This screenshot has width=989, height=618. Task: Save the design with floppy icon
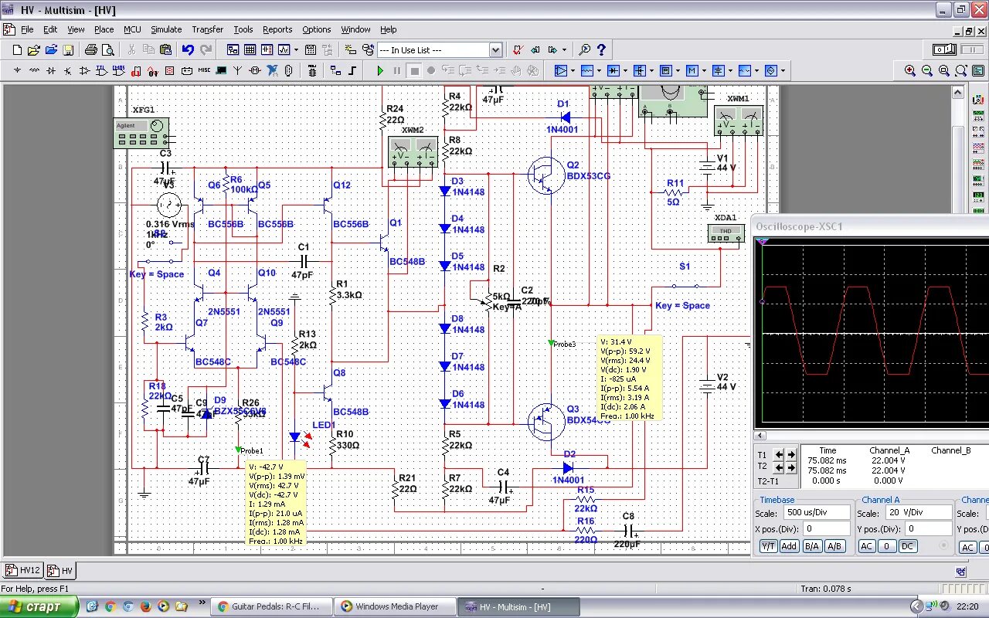click(x=68, y=50)
